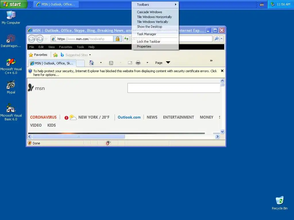
Task: Select the Microsoft Visual C++ 6.0 shortcut
Action: (11, 66)
